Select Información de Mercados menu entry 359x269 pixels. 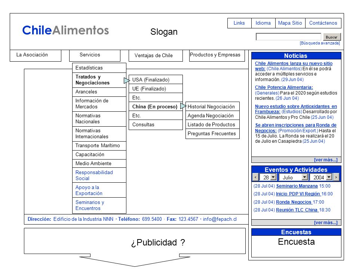99,104
